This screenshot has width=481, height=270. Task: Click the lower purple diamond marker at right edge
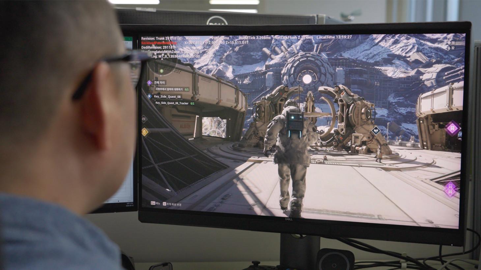click(450, 189)
